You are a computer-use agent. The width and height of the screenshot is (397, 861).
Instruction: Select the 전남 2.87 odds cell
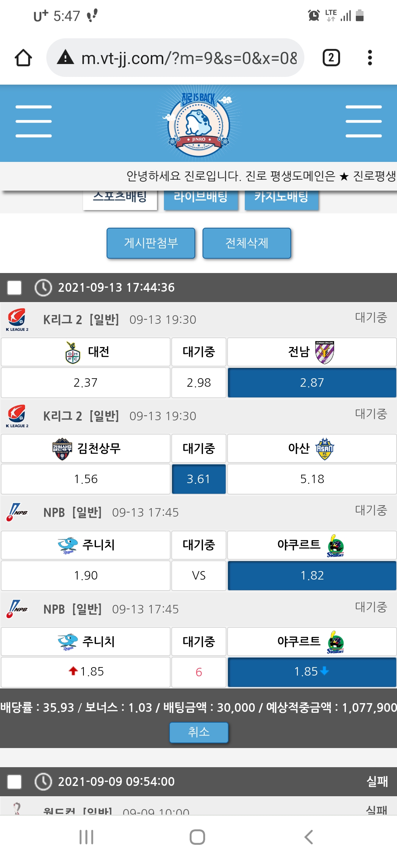point(312,383)
